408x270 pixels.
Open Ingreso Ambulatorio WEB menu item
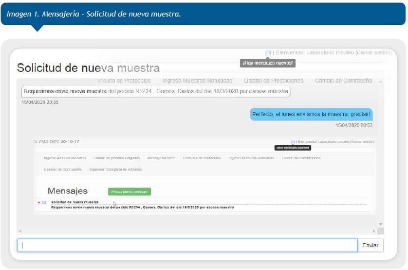[65, 158]
